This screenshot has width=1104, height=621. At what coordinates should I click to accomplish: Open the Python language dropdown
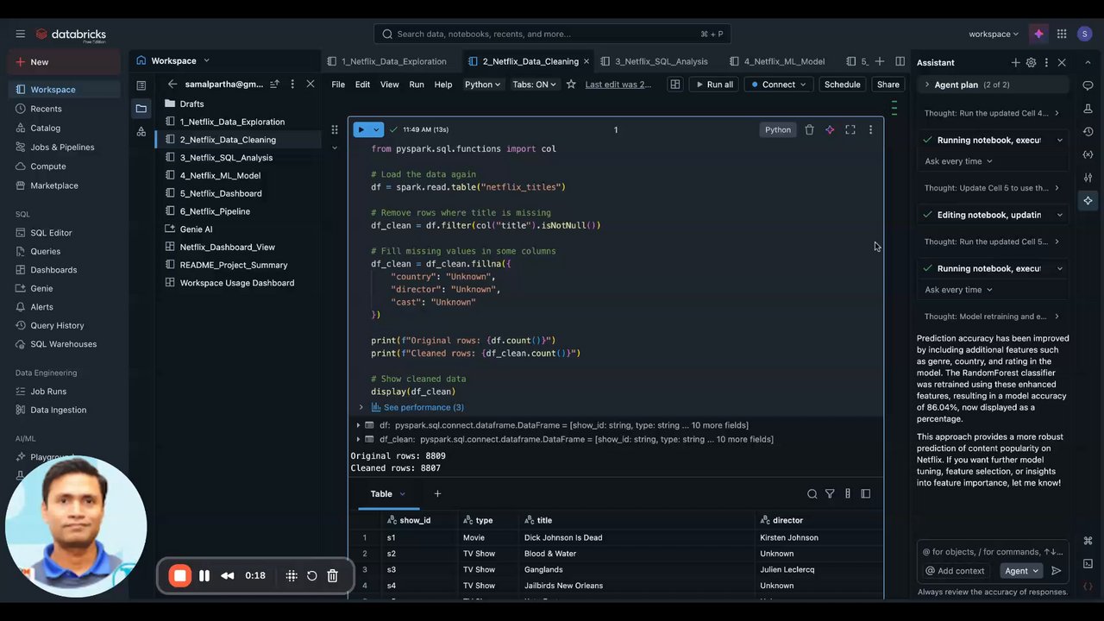[x=482, y=85]
